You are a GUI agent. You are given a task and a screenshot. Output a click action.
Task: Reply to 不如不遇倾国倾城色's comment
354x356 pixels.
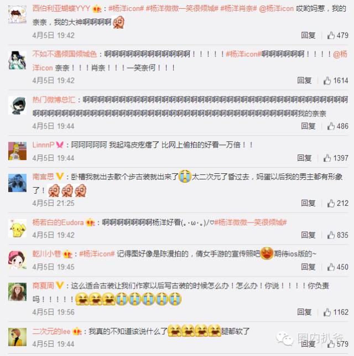pos(304,81)
